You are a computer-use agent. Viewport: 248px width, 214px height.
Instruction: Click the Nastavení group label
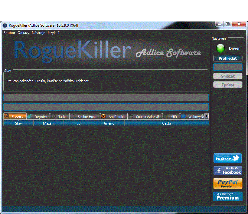[x=219, y=38]
